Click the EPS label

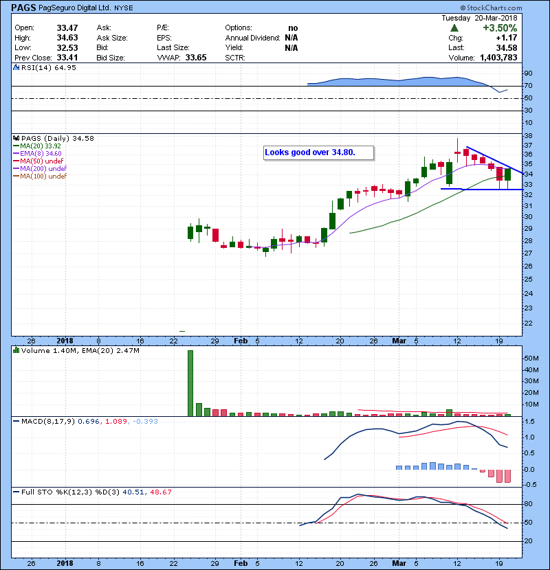tap(164, 38)
